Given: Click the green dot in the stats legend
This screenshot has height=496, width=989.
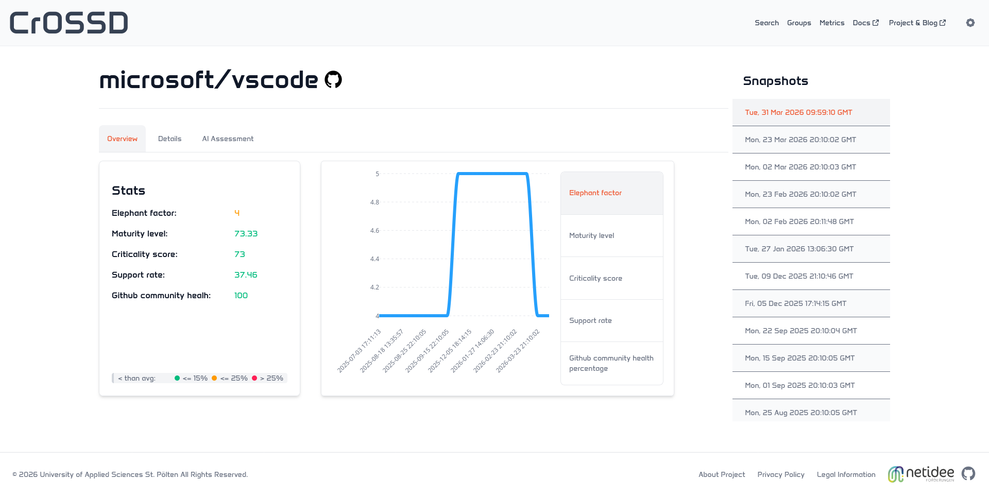Looking at the screenshot, I should pyautogui.click(x=177, y=378).
